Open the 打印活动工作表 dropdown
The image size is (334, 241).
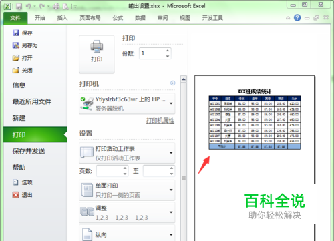[127, 153]
